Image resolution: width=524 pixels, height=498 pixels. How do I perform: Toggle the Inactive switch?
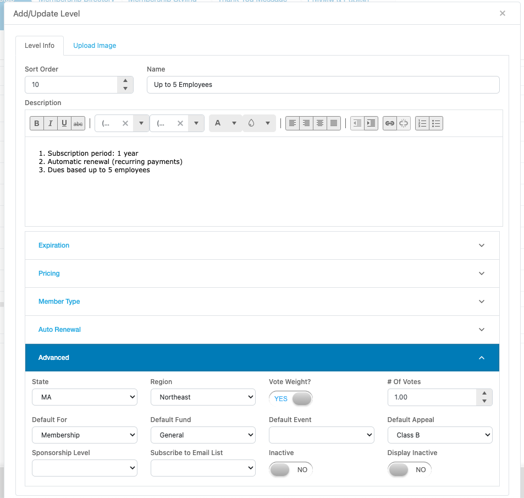(291, 469)
